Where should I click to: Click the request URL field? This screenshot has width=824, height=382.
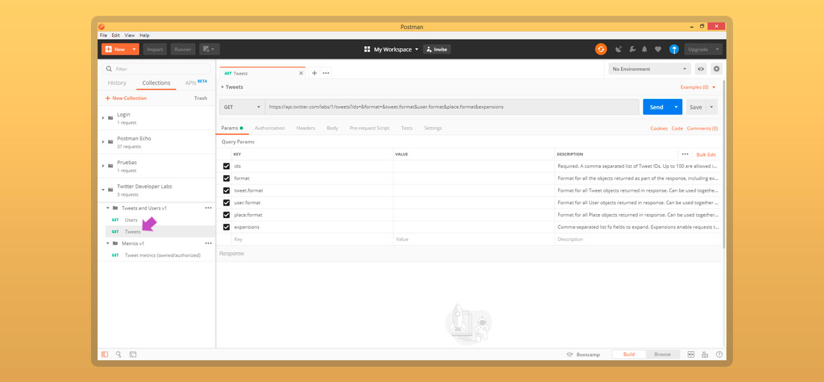(452, 107)
